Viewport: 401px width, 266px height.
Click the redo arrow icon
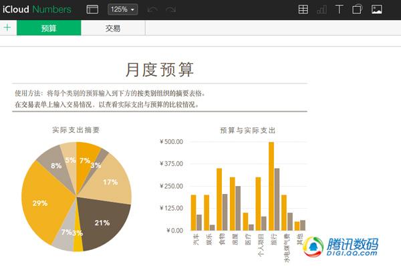(x=170, y=10)
